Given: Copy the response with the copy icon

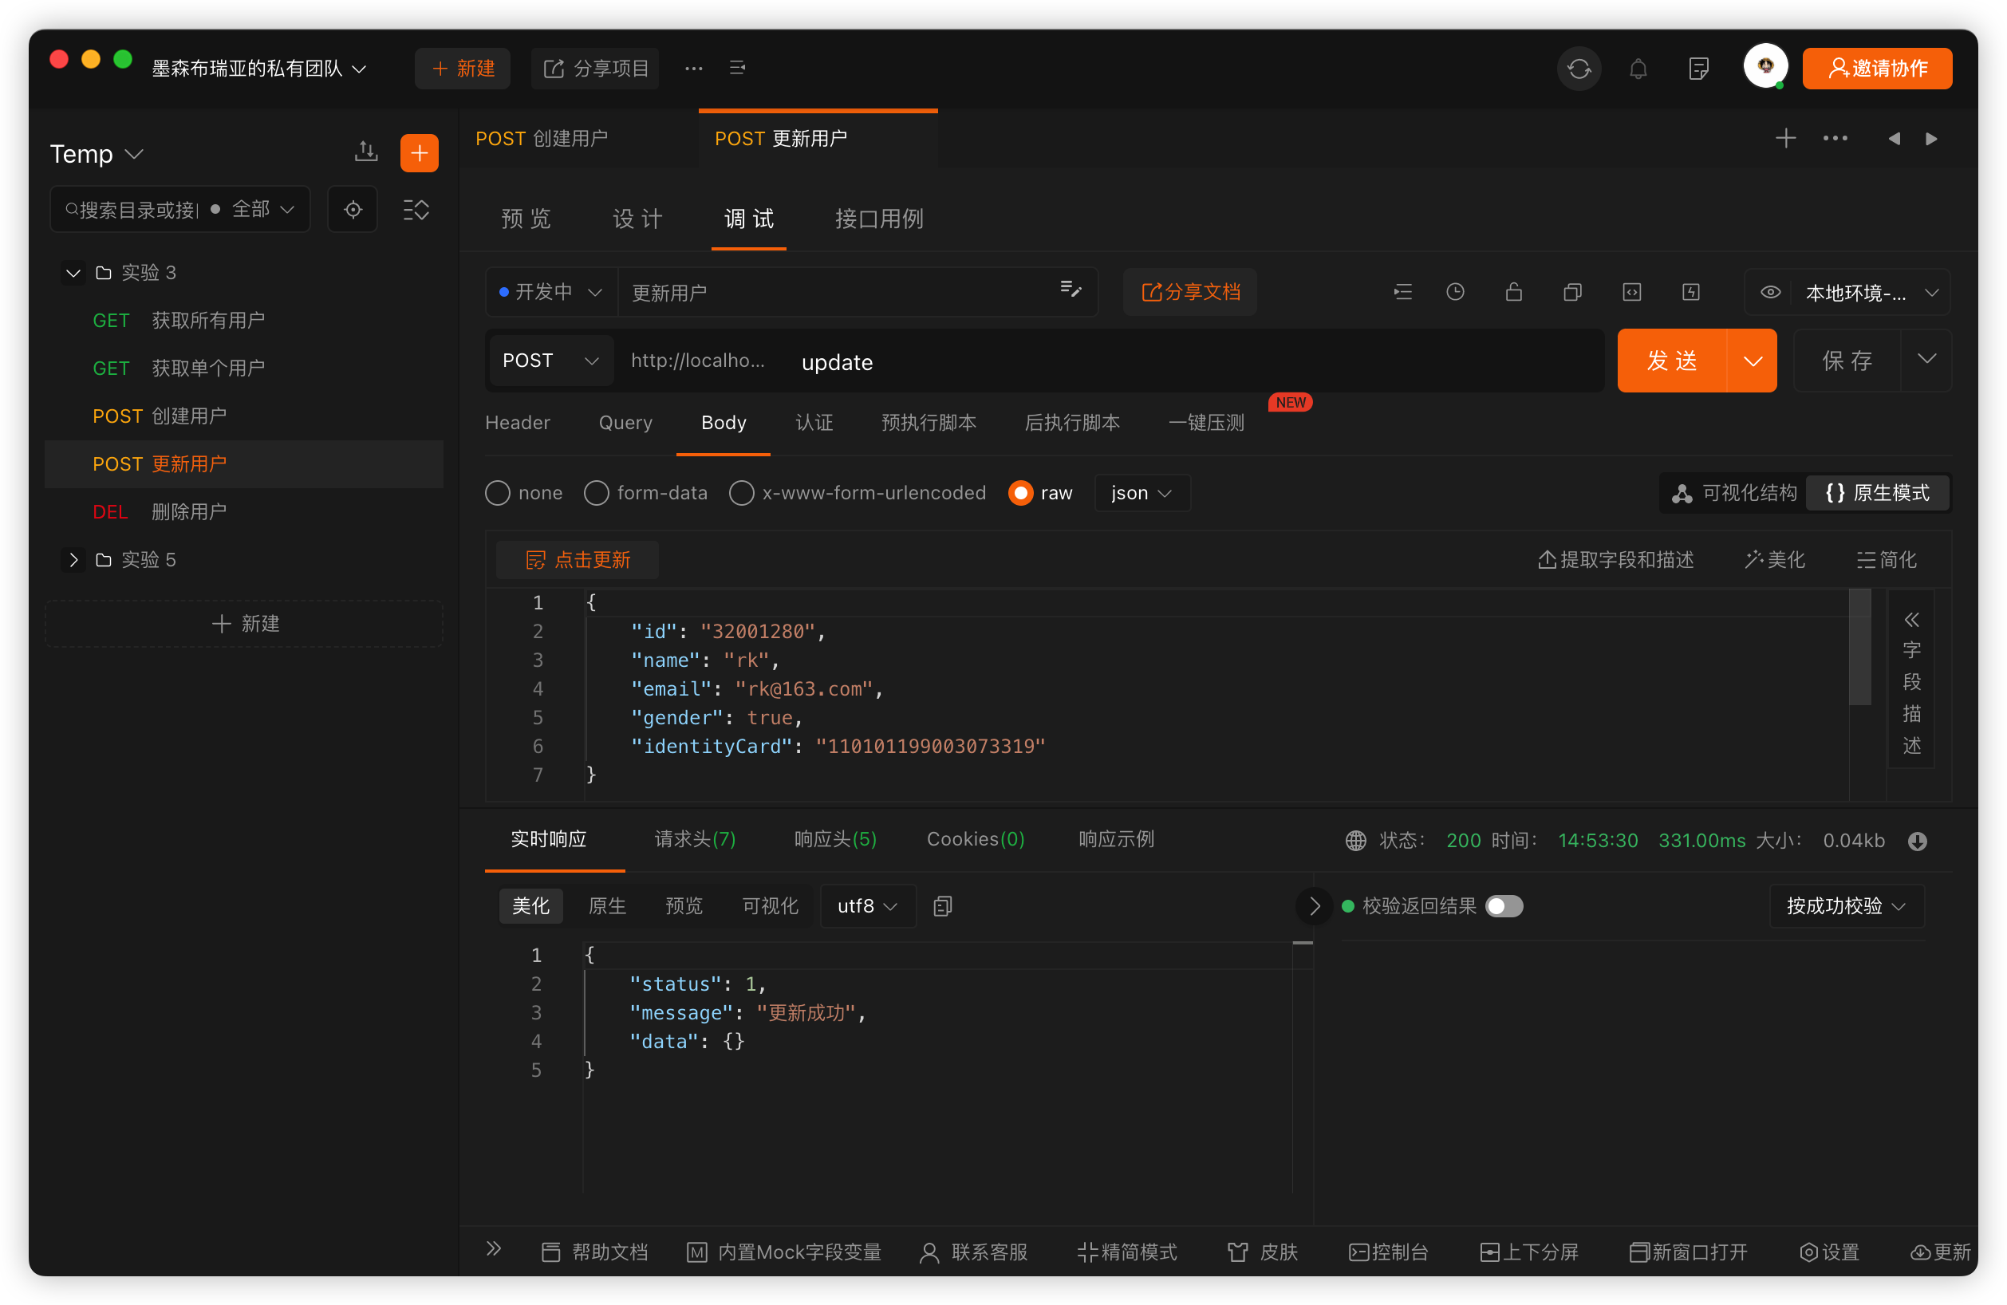Looking at the screenshot, I should [942, 906].
